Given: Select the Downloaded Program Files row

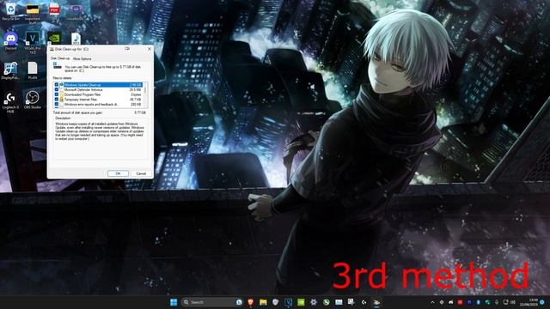Looking at the screenshot, I should (x=99, y=94).
